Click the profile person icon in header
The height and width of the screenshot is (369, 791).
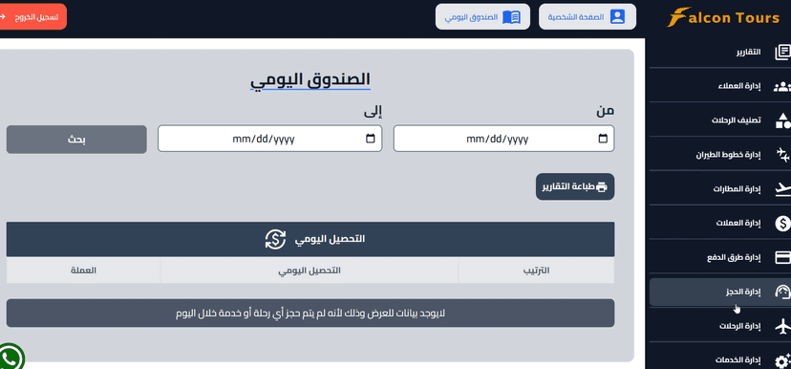[617, 17]
